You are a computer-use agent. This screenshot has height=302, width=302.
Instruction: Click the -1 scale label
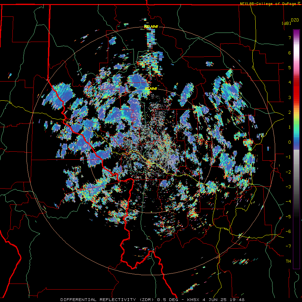288,157
